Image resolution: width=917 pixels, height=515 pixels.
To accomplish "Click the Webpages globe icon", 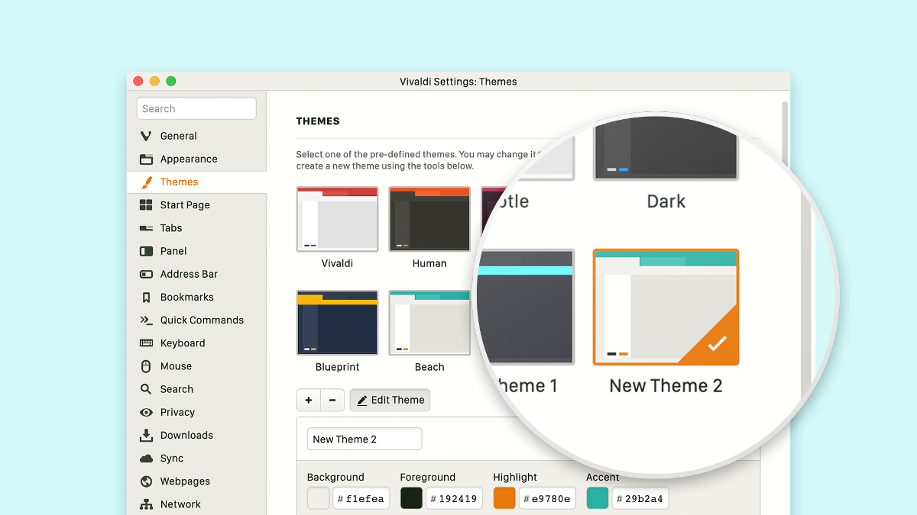I will click(146, 481).
